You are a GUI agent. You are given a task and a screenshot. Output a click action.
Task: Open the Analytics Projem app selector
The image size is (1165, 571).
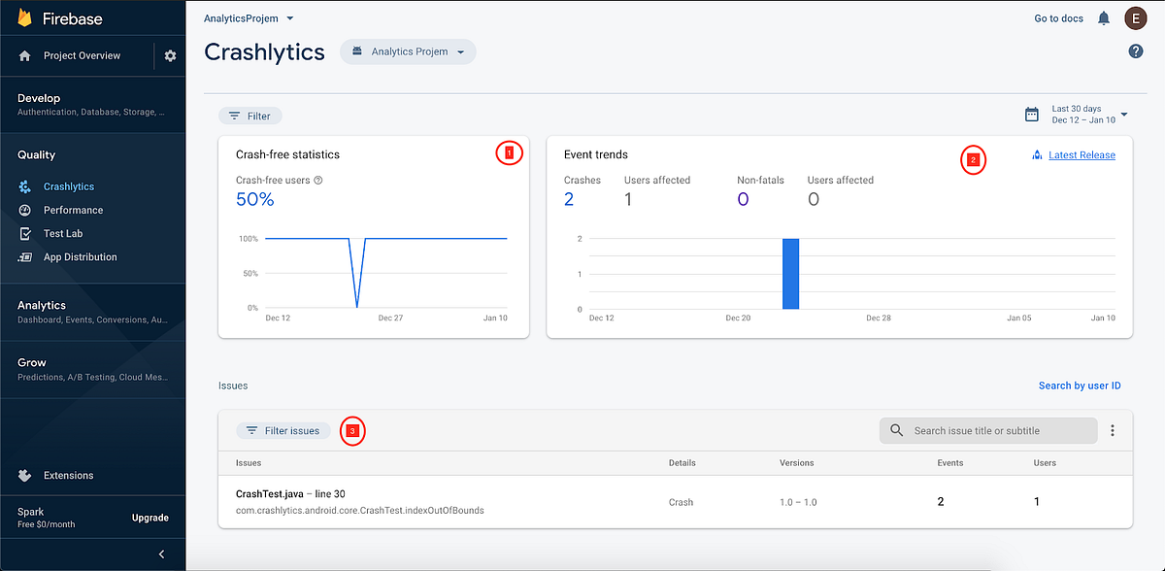pos(408,51)
